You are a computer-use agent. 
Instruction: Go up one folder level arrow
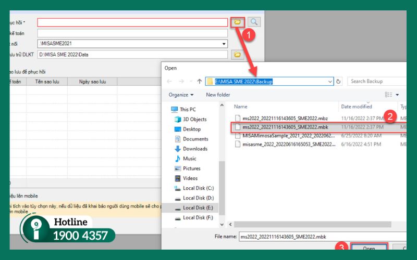(x=200, y=81)
